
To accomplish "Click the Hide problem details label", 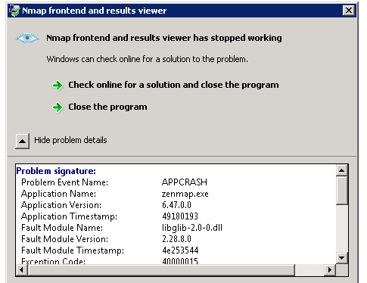I will coord(70,140).
